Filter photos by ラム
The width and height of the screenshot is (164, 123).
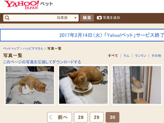[x=126, y=56]
